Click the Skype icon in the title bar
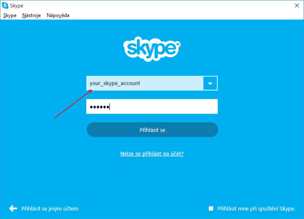Screen dimensions: 304x219 pos(5,5)
